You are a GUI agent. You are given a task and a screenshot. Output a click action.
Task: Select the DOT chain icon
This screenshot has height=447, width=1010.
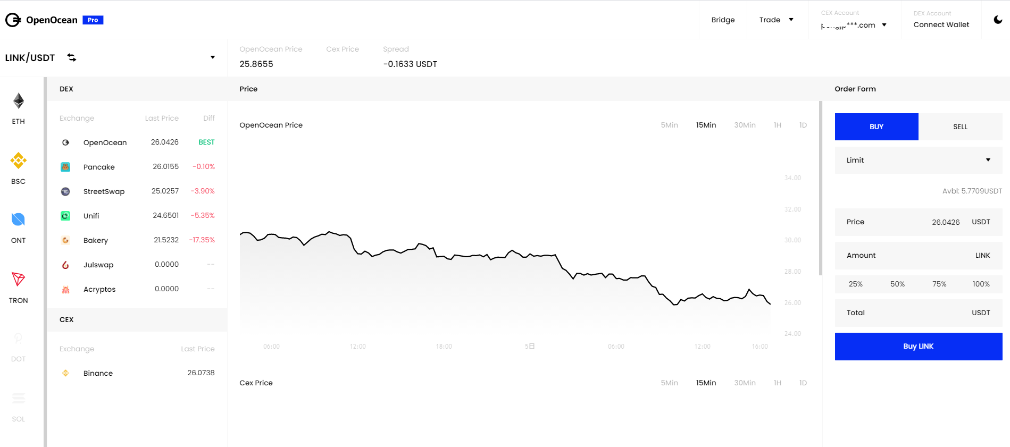point(19,338)
